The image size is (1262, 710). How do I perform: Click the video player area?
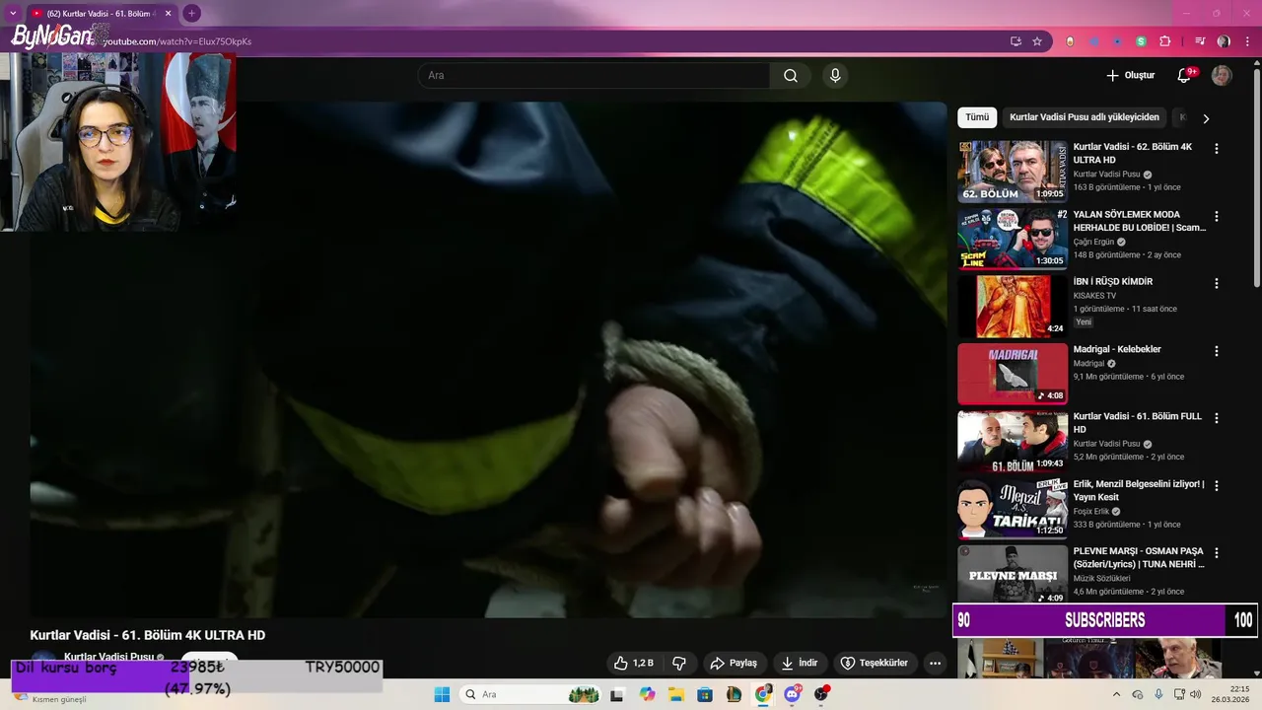click(488, 360)
